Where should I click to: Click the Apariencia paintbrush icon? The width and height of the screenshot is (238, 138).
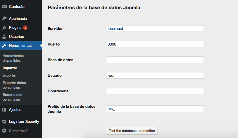[x=4, y=19]
